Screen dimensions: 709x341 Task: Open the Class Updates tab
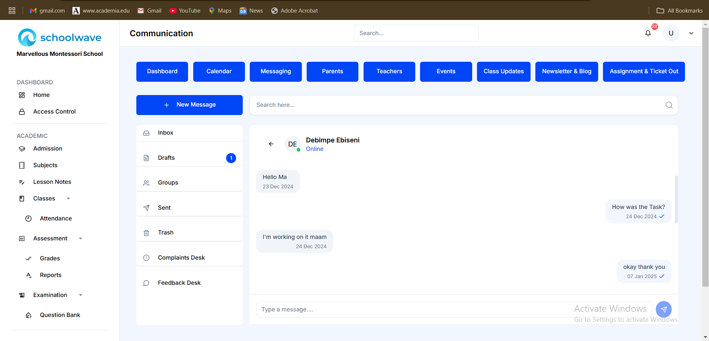[504, 71]
